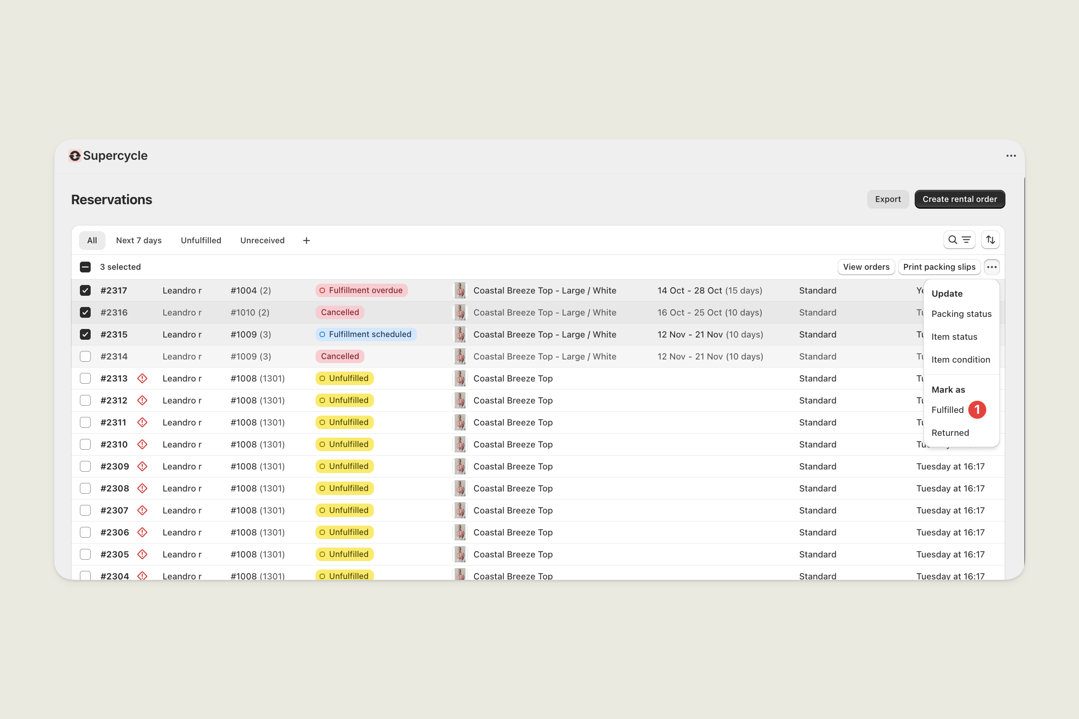
Task: Click the red warning diamond on row #2308
Action: point(142,488)
